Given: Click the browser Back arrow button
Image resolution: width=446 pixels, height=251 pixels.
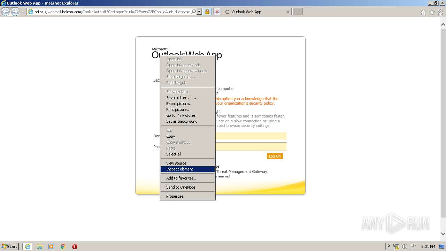Looking at the screenshot, I should point(6,12).
